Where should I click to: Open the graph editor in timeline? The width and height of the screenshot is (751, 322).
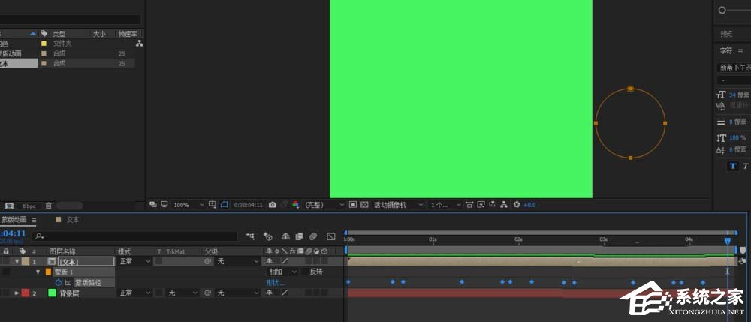331,236
